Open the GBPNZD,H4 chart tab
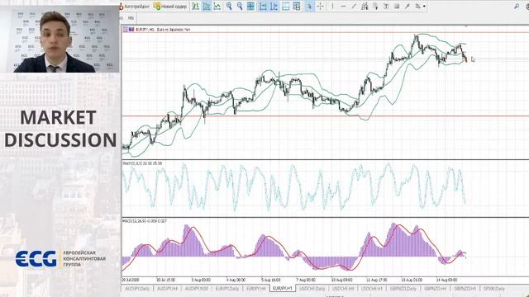 [x=436, y=289]
